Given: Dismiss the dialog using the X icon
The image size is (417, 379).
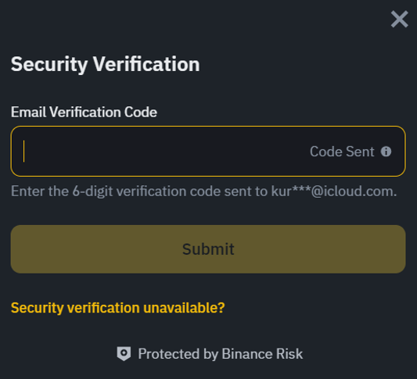Looking at the screenshot, I should (x=399, y=19).
